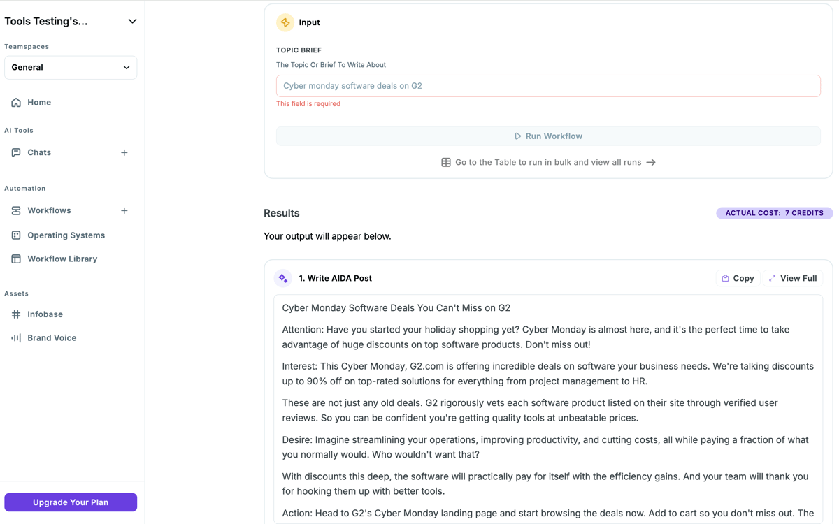Image resolution: width=839 pixels, height=524 pixels.
Task: Collapse the Tools Testing's workspace menu
Action: click(132, 21)
